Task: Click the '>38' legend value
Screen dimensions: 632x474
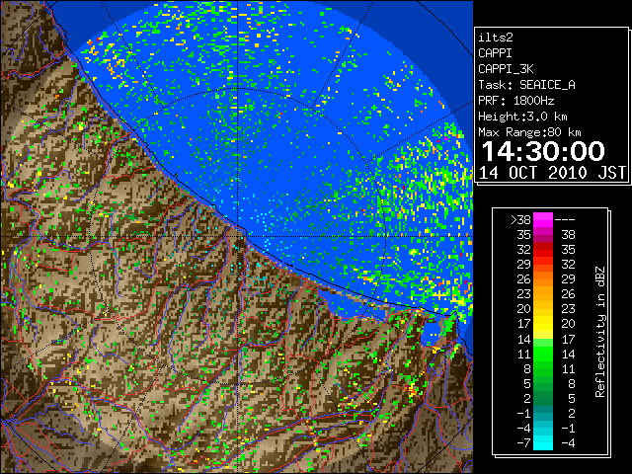Action: 520,220
